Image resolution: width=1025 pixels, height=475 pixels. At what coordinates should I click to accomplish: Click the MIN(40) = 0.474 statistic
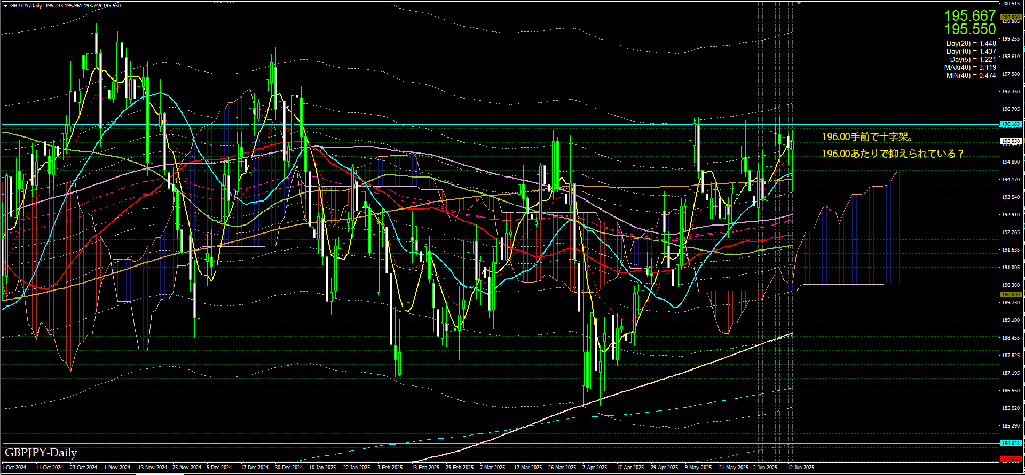point(971,76)
